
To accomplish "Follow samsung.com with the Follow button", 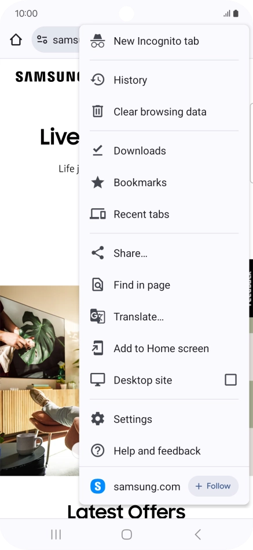I will pos(213,486).
